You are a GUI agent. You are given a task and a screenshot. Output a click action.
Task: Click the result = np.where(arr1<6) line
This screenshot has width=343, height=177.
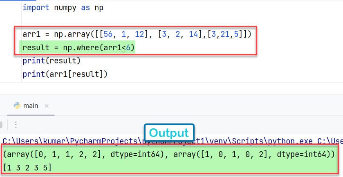point(78,47)
